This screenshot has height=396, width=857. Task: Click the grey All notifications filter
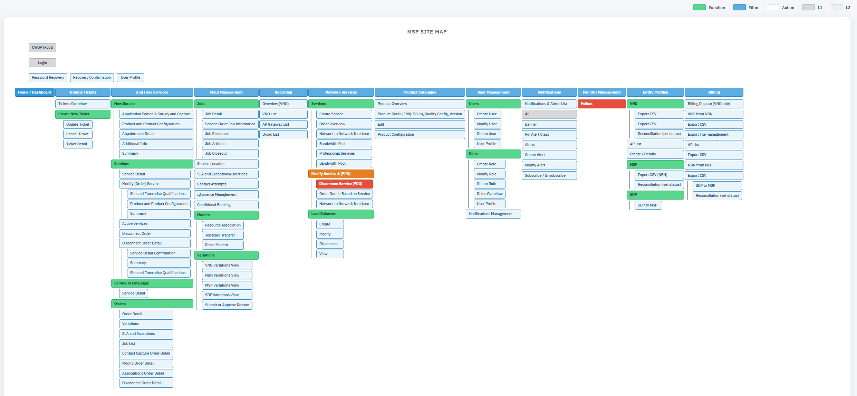[549, 114]
